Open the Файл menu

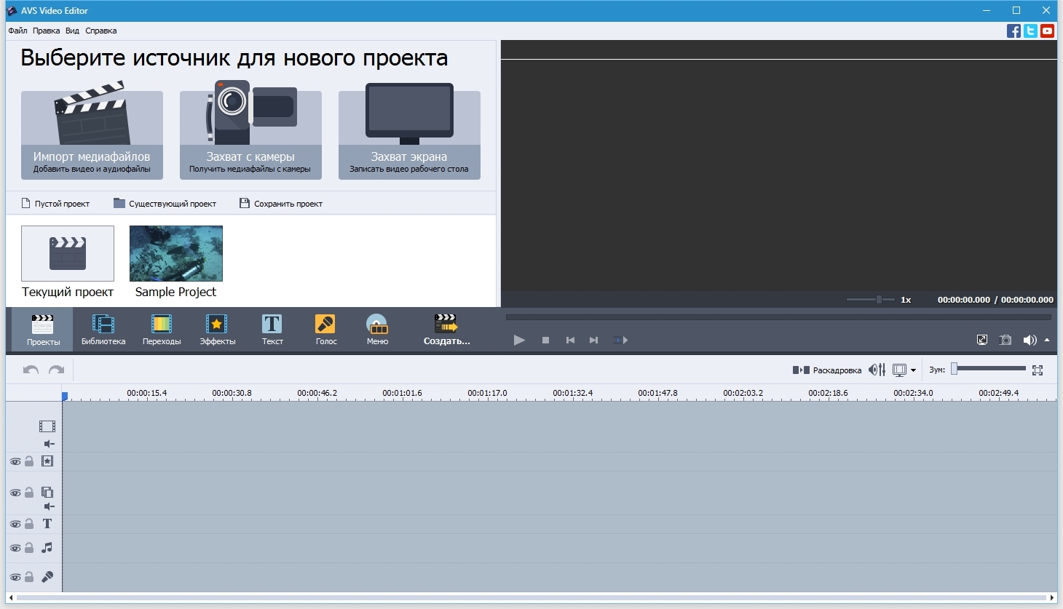pos(17,31)
